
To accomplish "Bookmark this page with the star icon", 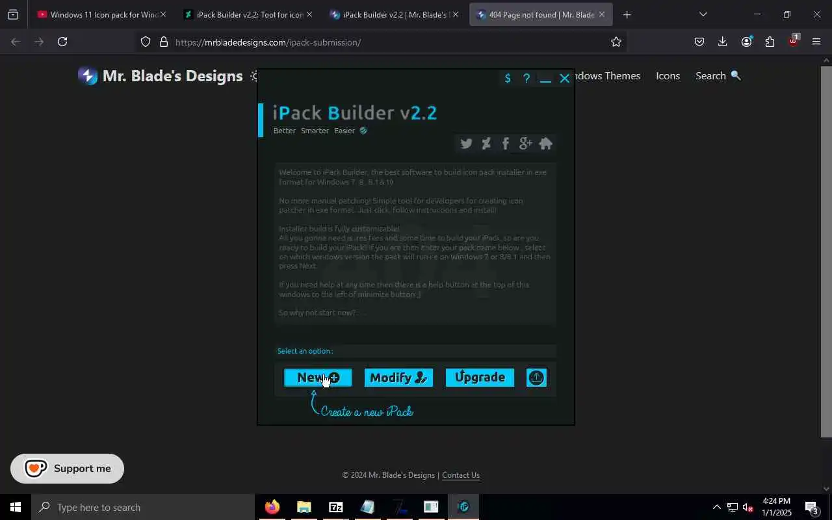I will click(616, 42).
